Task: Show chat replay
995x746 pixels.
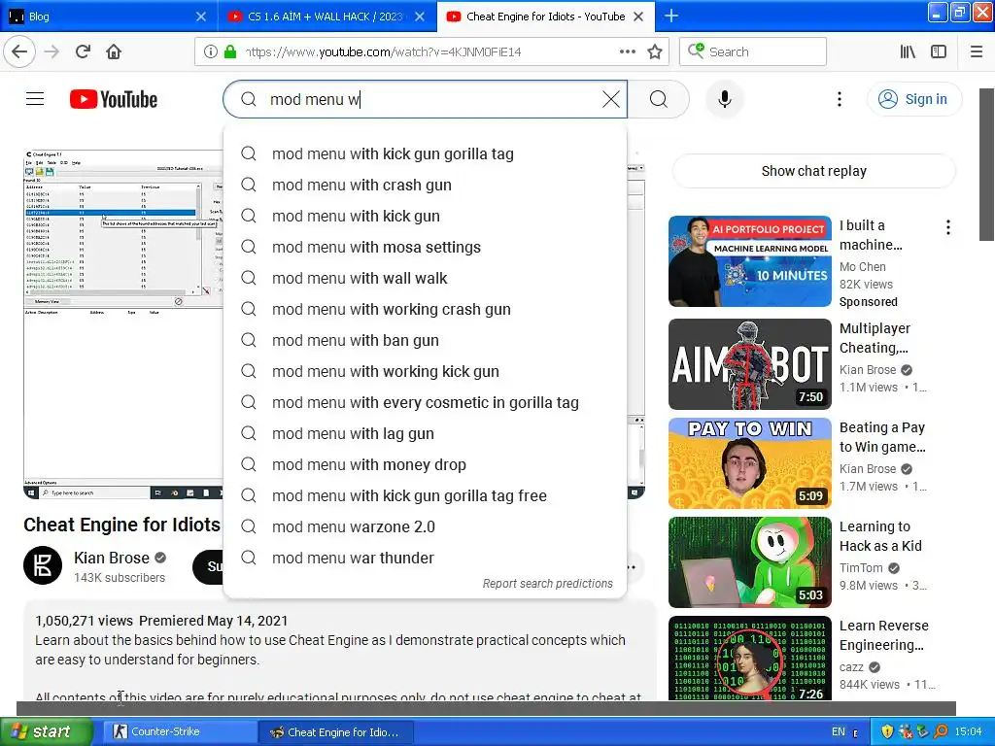Action: (x=813, y=171)
